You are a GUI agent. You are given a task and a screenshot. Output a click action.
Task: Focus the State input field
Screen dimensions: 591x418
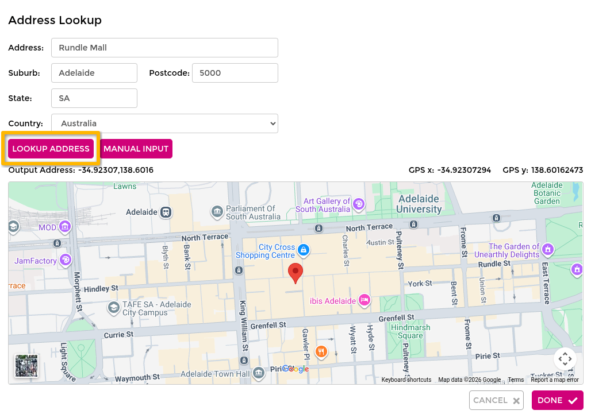pyautogui.click(x=94, y=98)
